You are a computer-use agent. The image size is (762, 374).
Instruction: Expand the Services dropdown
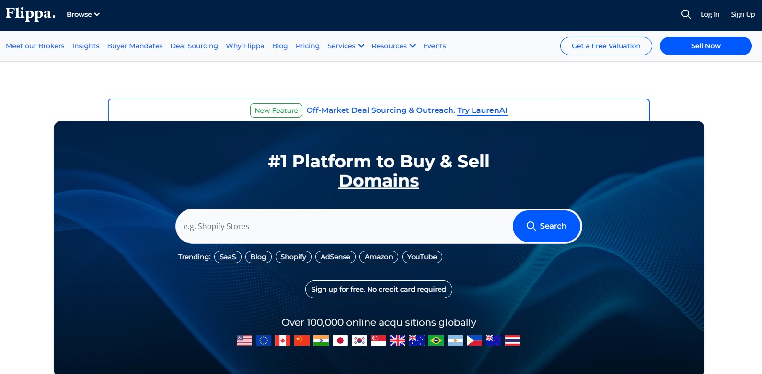point(346,46)
